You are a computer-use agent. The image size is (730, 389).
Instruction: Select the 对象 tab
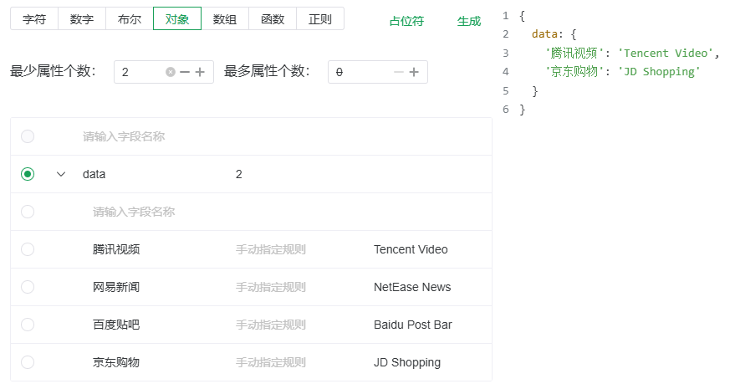(x=177, y=18)
